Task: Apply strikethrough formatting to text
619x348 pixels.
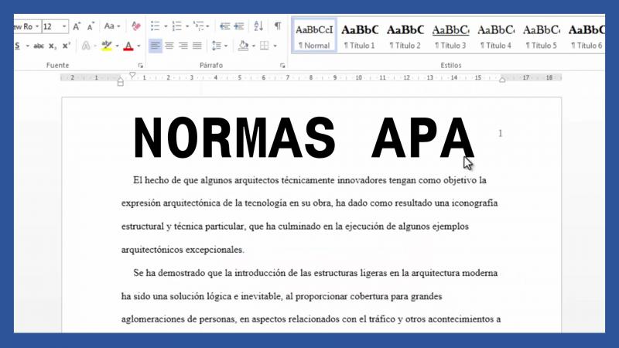Action: 39,46
